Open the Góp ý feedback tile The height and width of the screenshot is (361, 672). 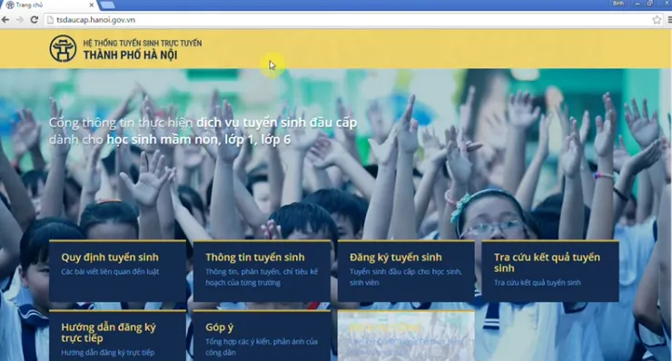pos(262,336)
